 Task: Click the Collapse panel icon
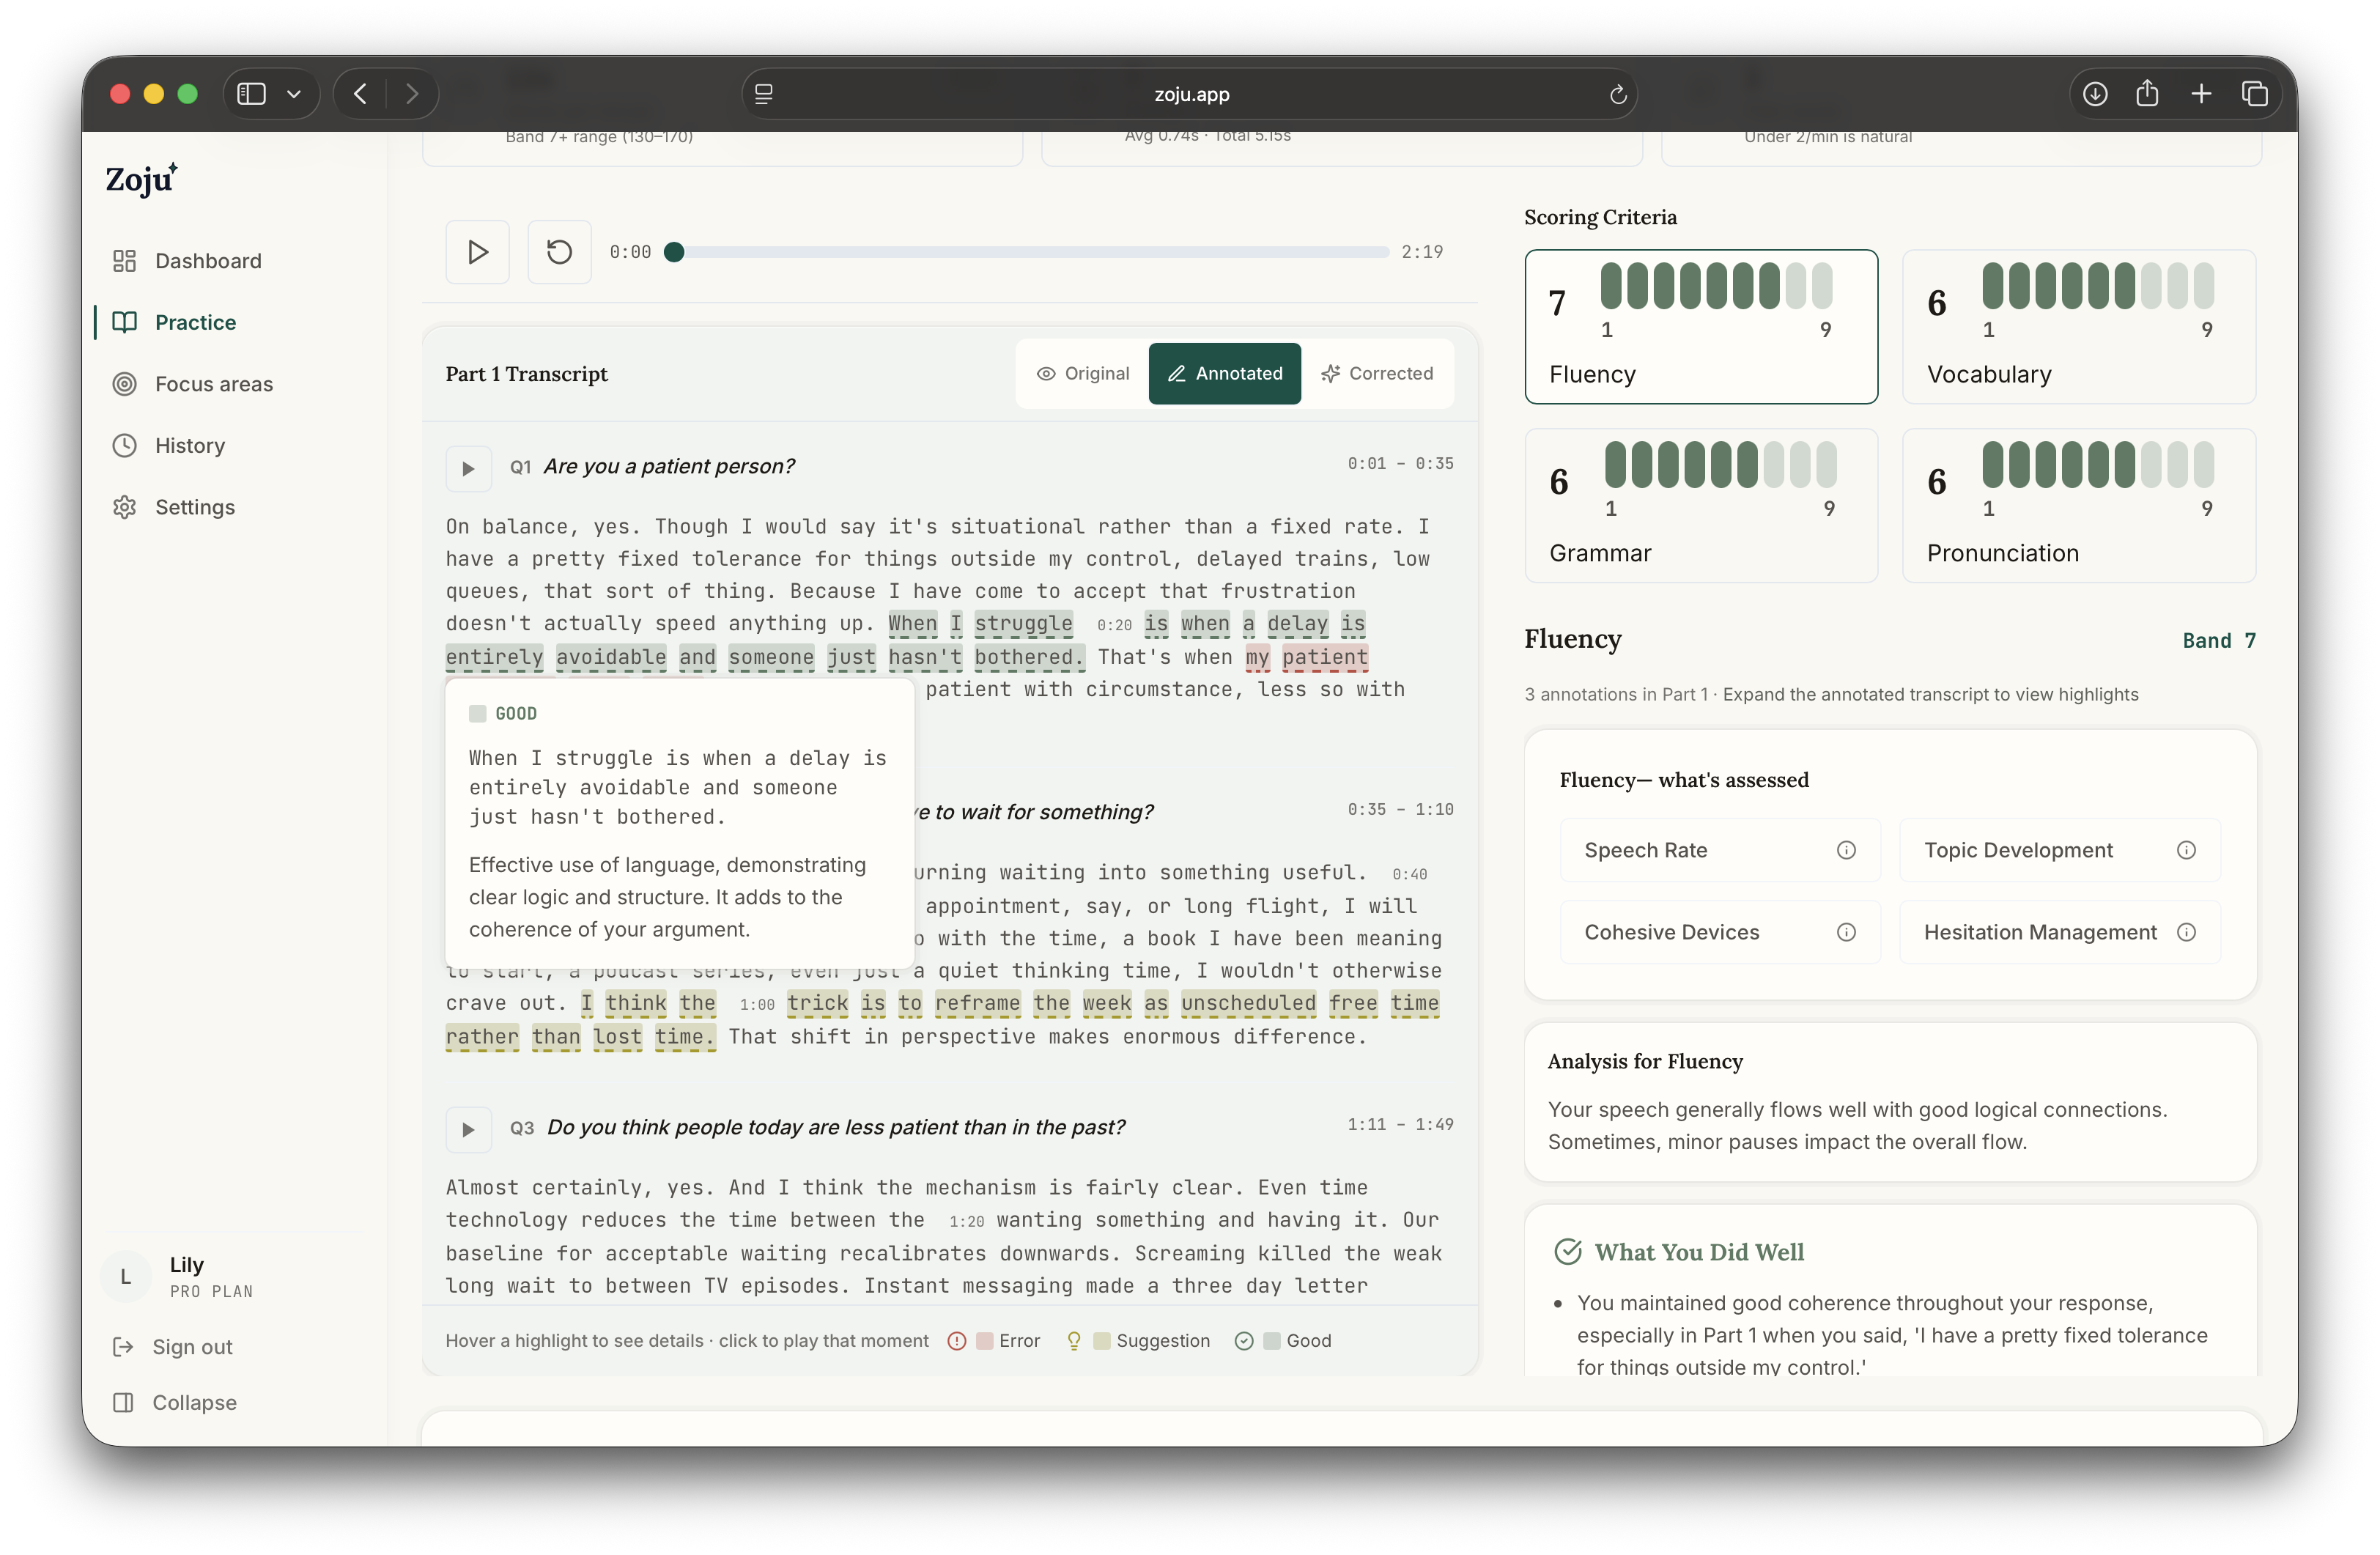(123, 1403)
